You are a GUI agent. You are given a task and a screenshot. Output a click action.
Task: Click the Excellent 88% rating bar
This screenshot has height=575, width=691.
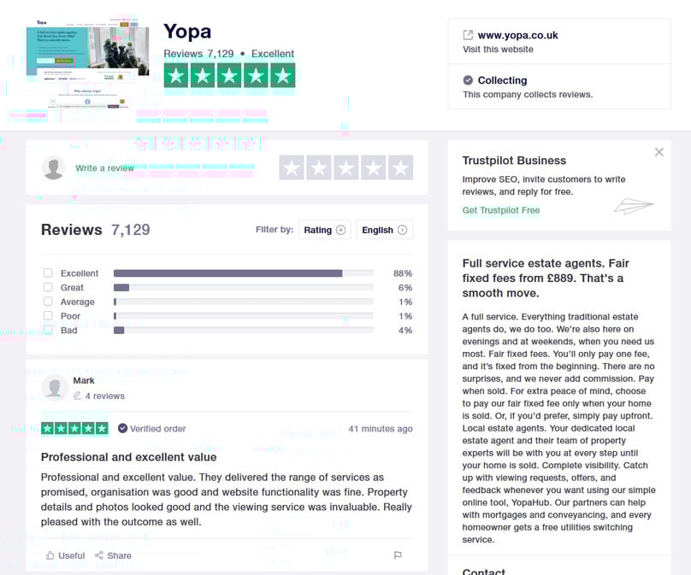(x=244, y=273)
